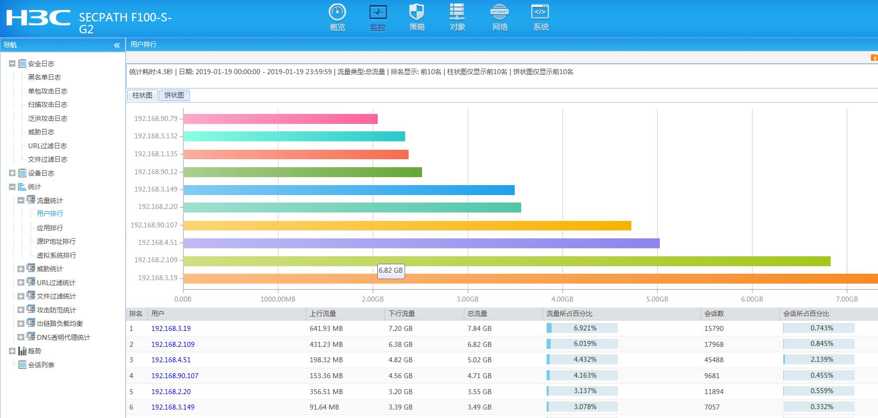The height and width of the screenshot is (418, 878).
Task: Click the orange export icon at top right
Action: pos(874,58)
